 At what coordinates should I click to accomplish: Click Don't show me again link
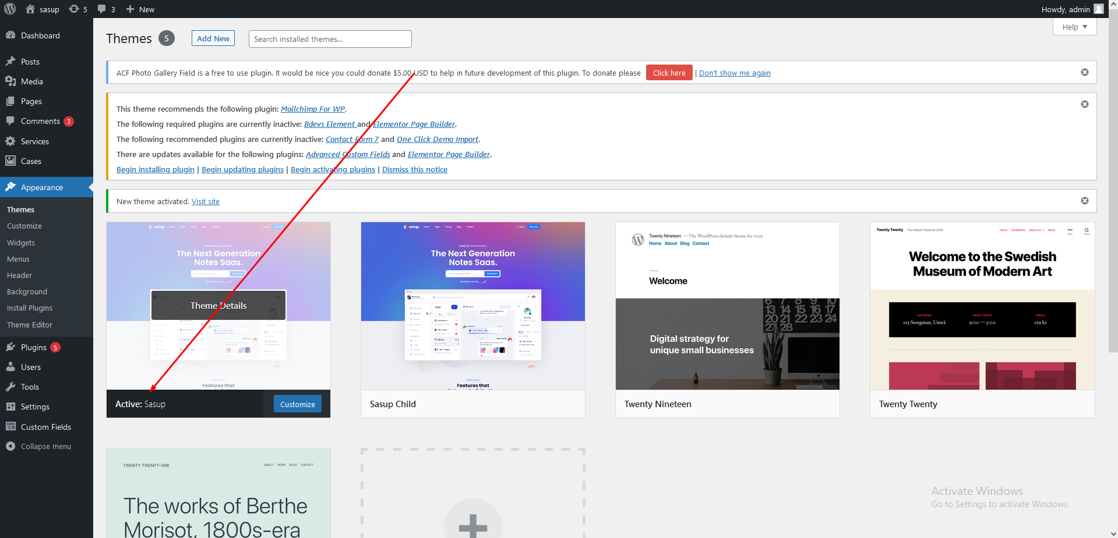[735, 73]
